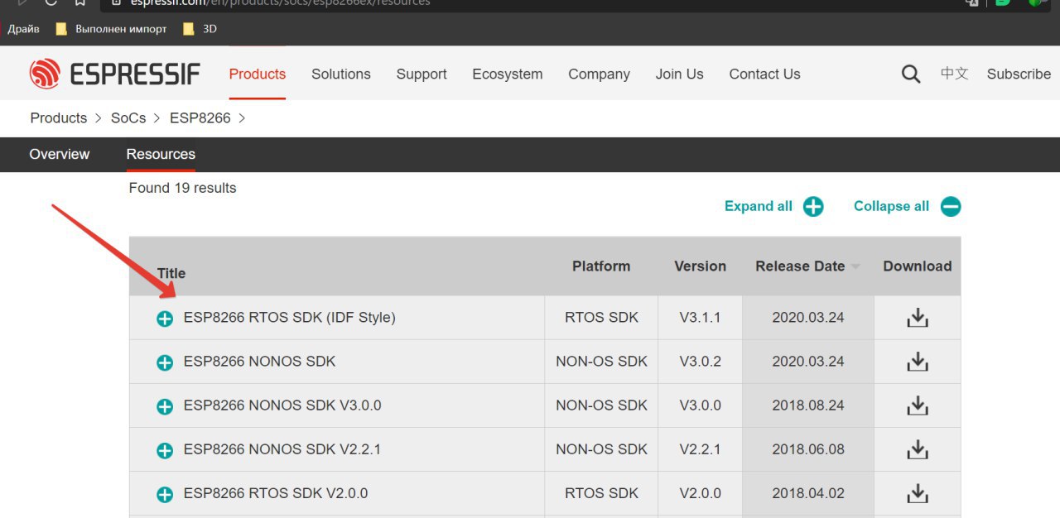Expand the ESP8266 RTOS SDK V2.0.0 row
1060x518 pixels.
coord(165,494)
